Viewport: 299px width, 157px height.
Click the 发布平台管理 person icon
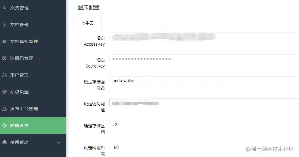pos(5,109)
